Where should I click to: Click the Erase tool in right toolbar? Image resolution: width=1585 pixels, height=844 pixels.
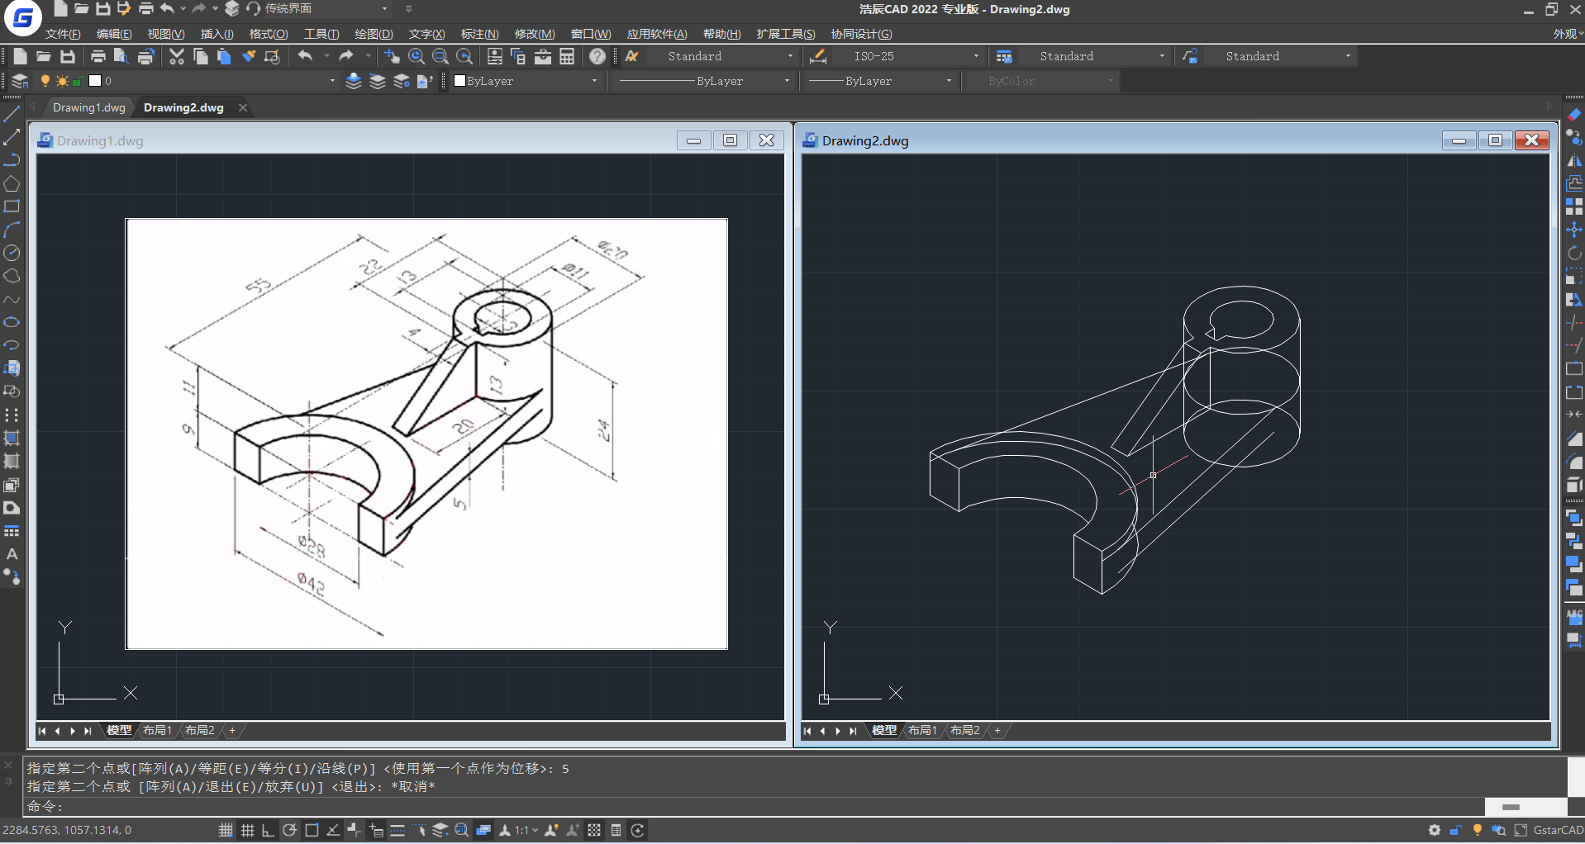[1574, 114]
